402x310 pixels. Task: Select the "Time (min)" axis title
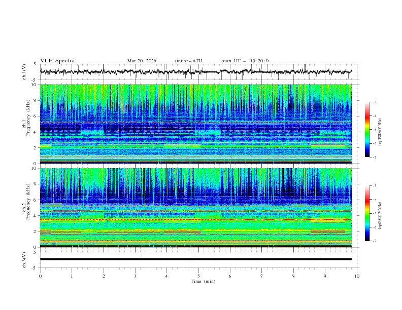203,281
